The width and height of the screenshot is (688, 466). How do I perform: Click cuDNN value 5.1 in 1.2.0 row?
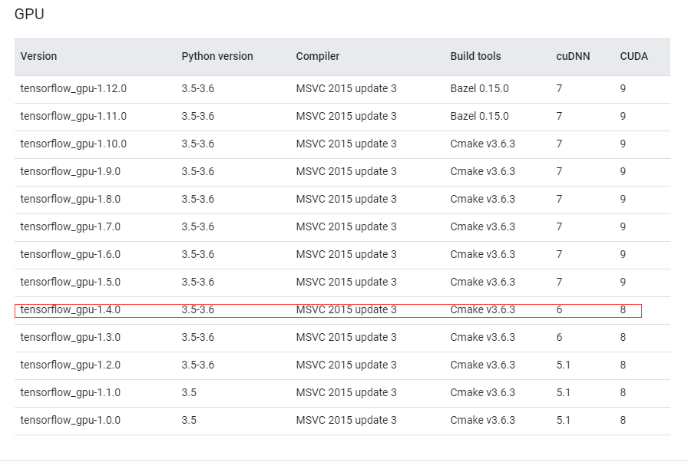(x=564, y=365)
